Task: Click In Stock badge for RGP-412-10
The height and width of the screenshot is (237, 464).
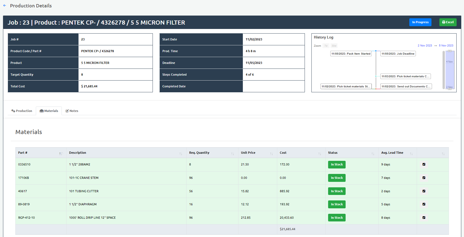Action: click(x=337, y=218)
